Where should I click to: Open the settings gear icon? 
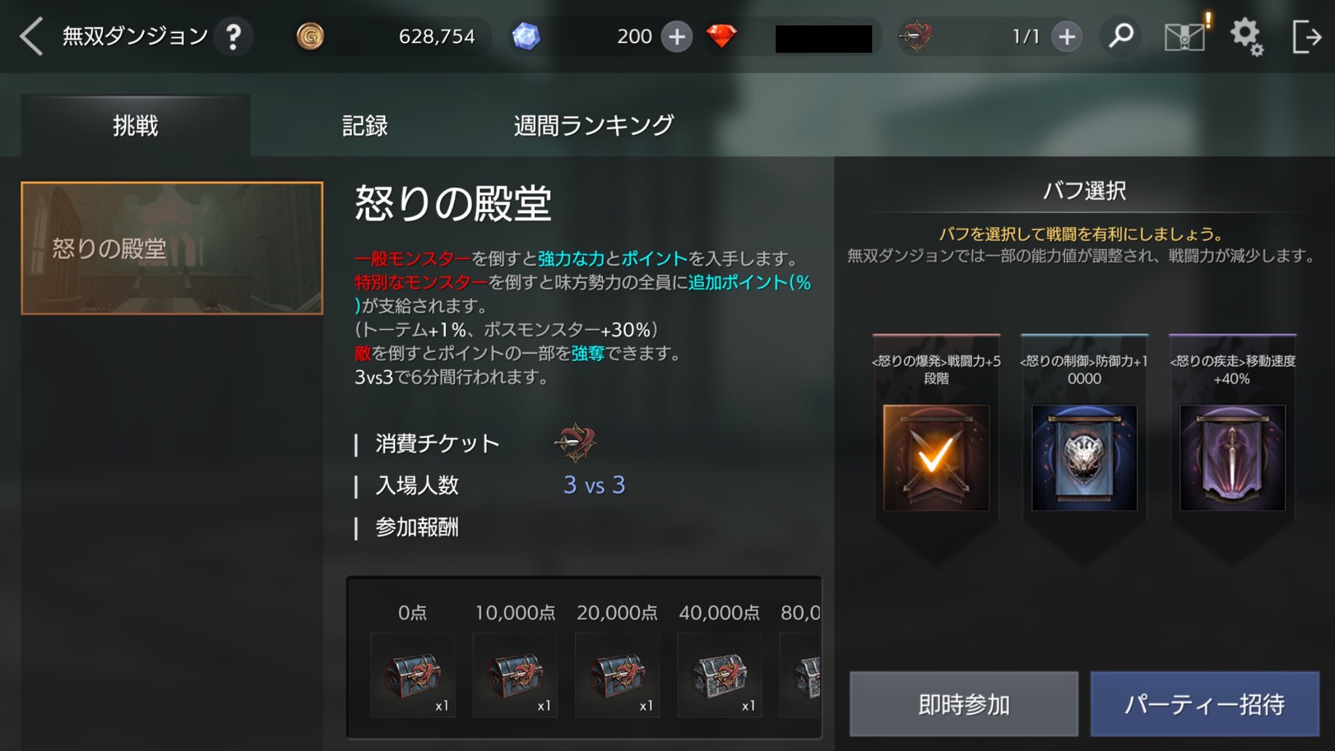click(x=1246, y=37)
